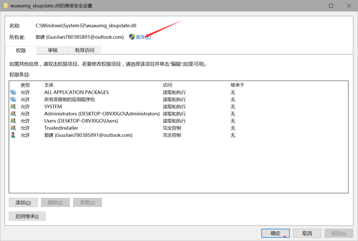
Task: Click the user icon for the 郭建 permission entry
Action: (x=13, y=135)
